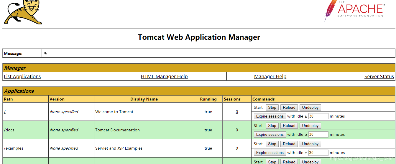Image resolution: width=396 pixels, height=164 pixels.
Task: Undeploy the Welcome to Tomcat application
Action: pyautogui.click(x=310, y=108)
